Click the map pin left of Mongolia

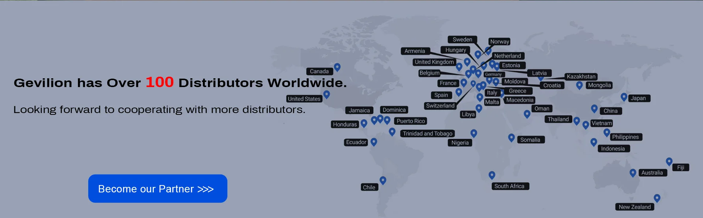click(x=579, y=85)
